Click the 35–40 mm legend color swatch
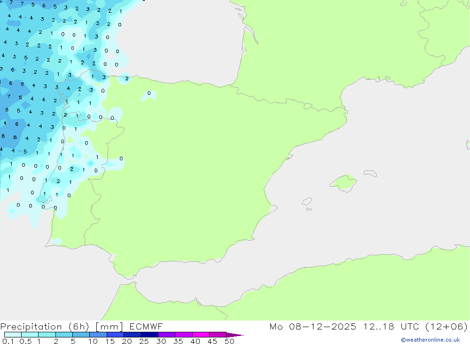Screen dimensions: 470x344 [x=184, y=335]
